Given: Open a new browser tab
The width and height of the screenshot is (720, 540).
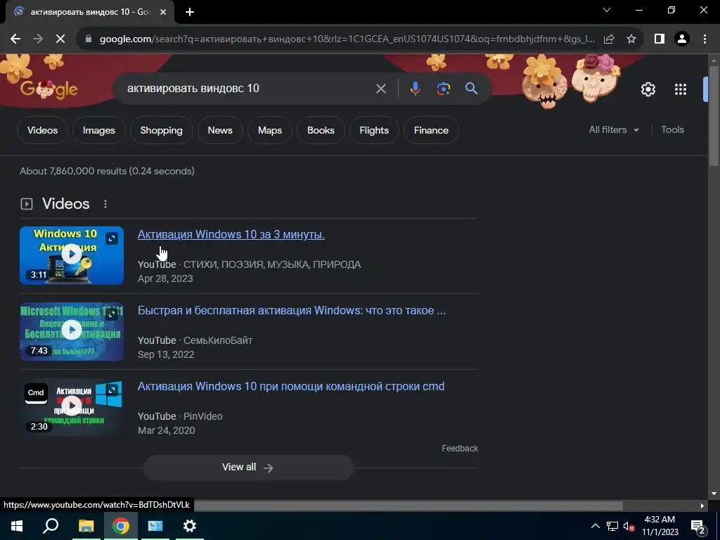Looking at the screenshot, I should (x=190, y=12).
